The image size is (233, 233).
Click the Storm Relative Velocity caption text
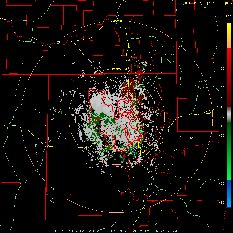116,231
